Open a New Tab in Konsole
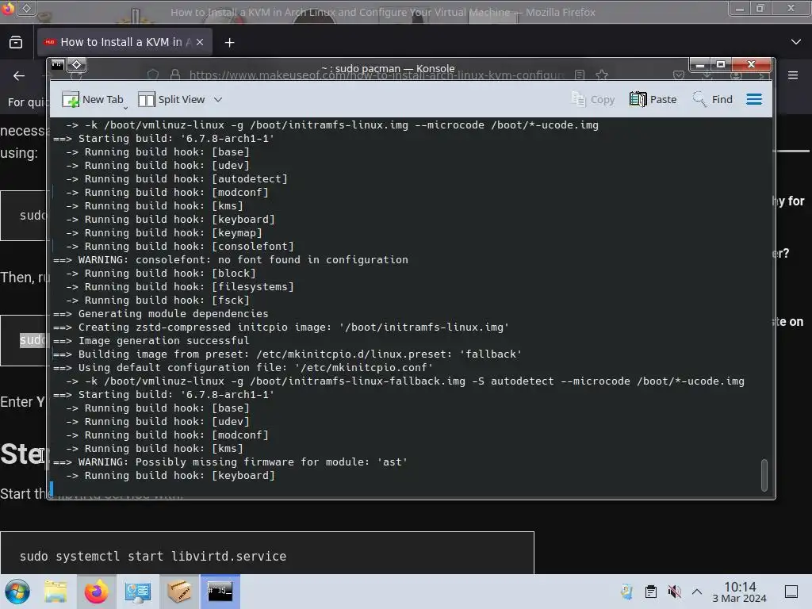 [92, 99]
